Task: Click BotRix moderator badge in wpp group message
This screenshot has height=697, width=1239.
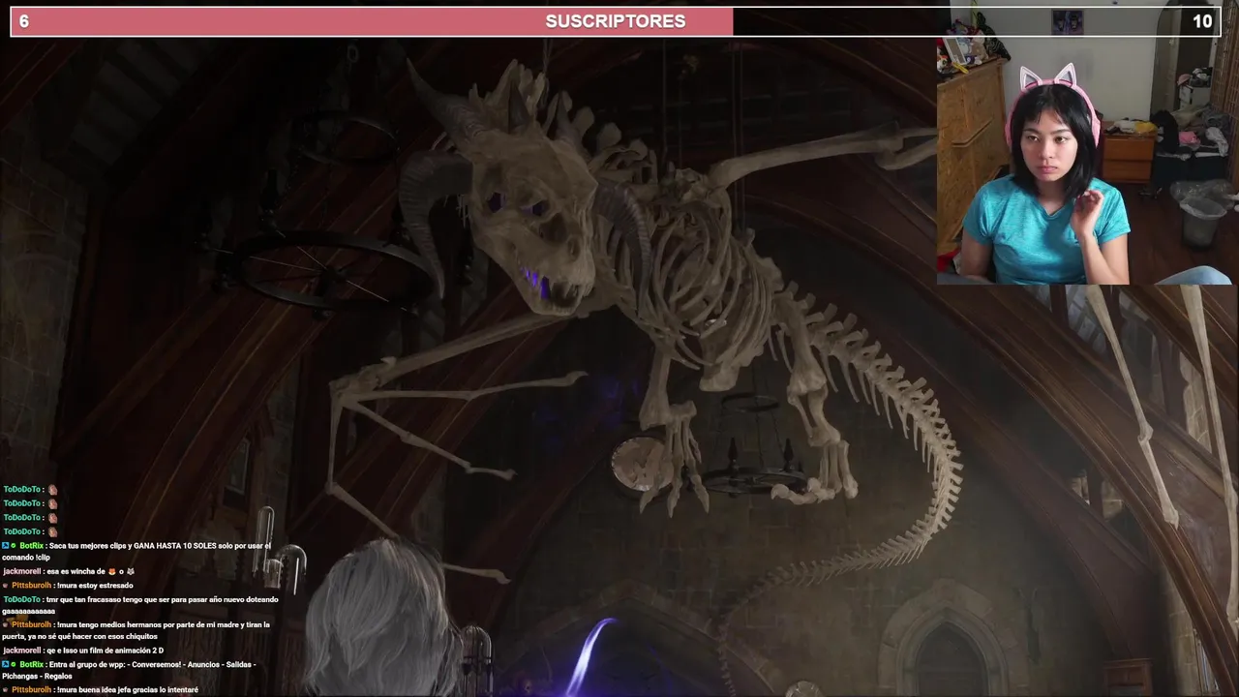Action: 6,664
